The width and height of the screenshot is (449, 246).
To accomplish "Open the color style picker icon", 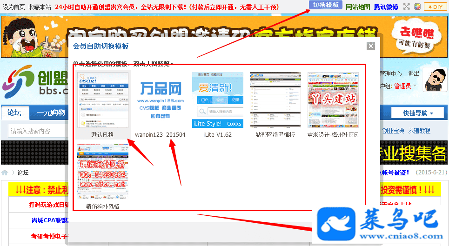I will tap(417, 7).
